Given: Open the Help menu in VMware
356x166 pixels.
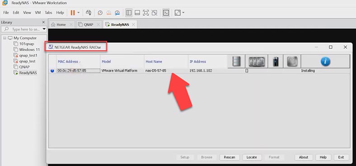Looking at the screenshot, I should tap(60, 13).
